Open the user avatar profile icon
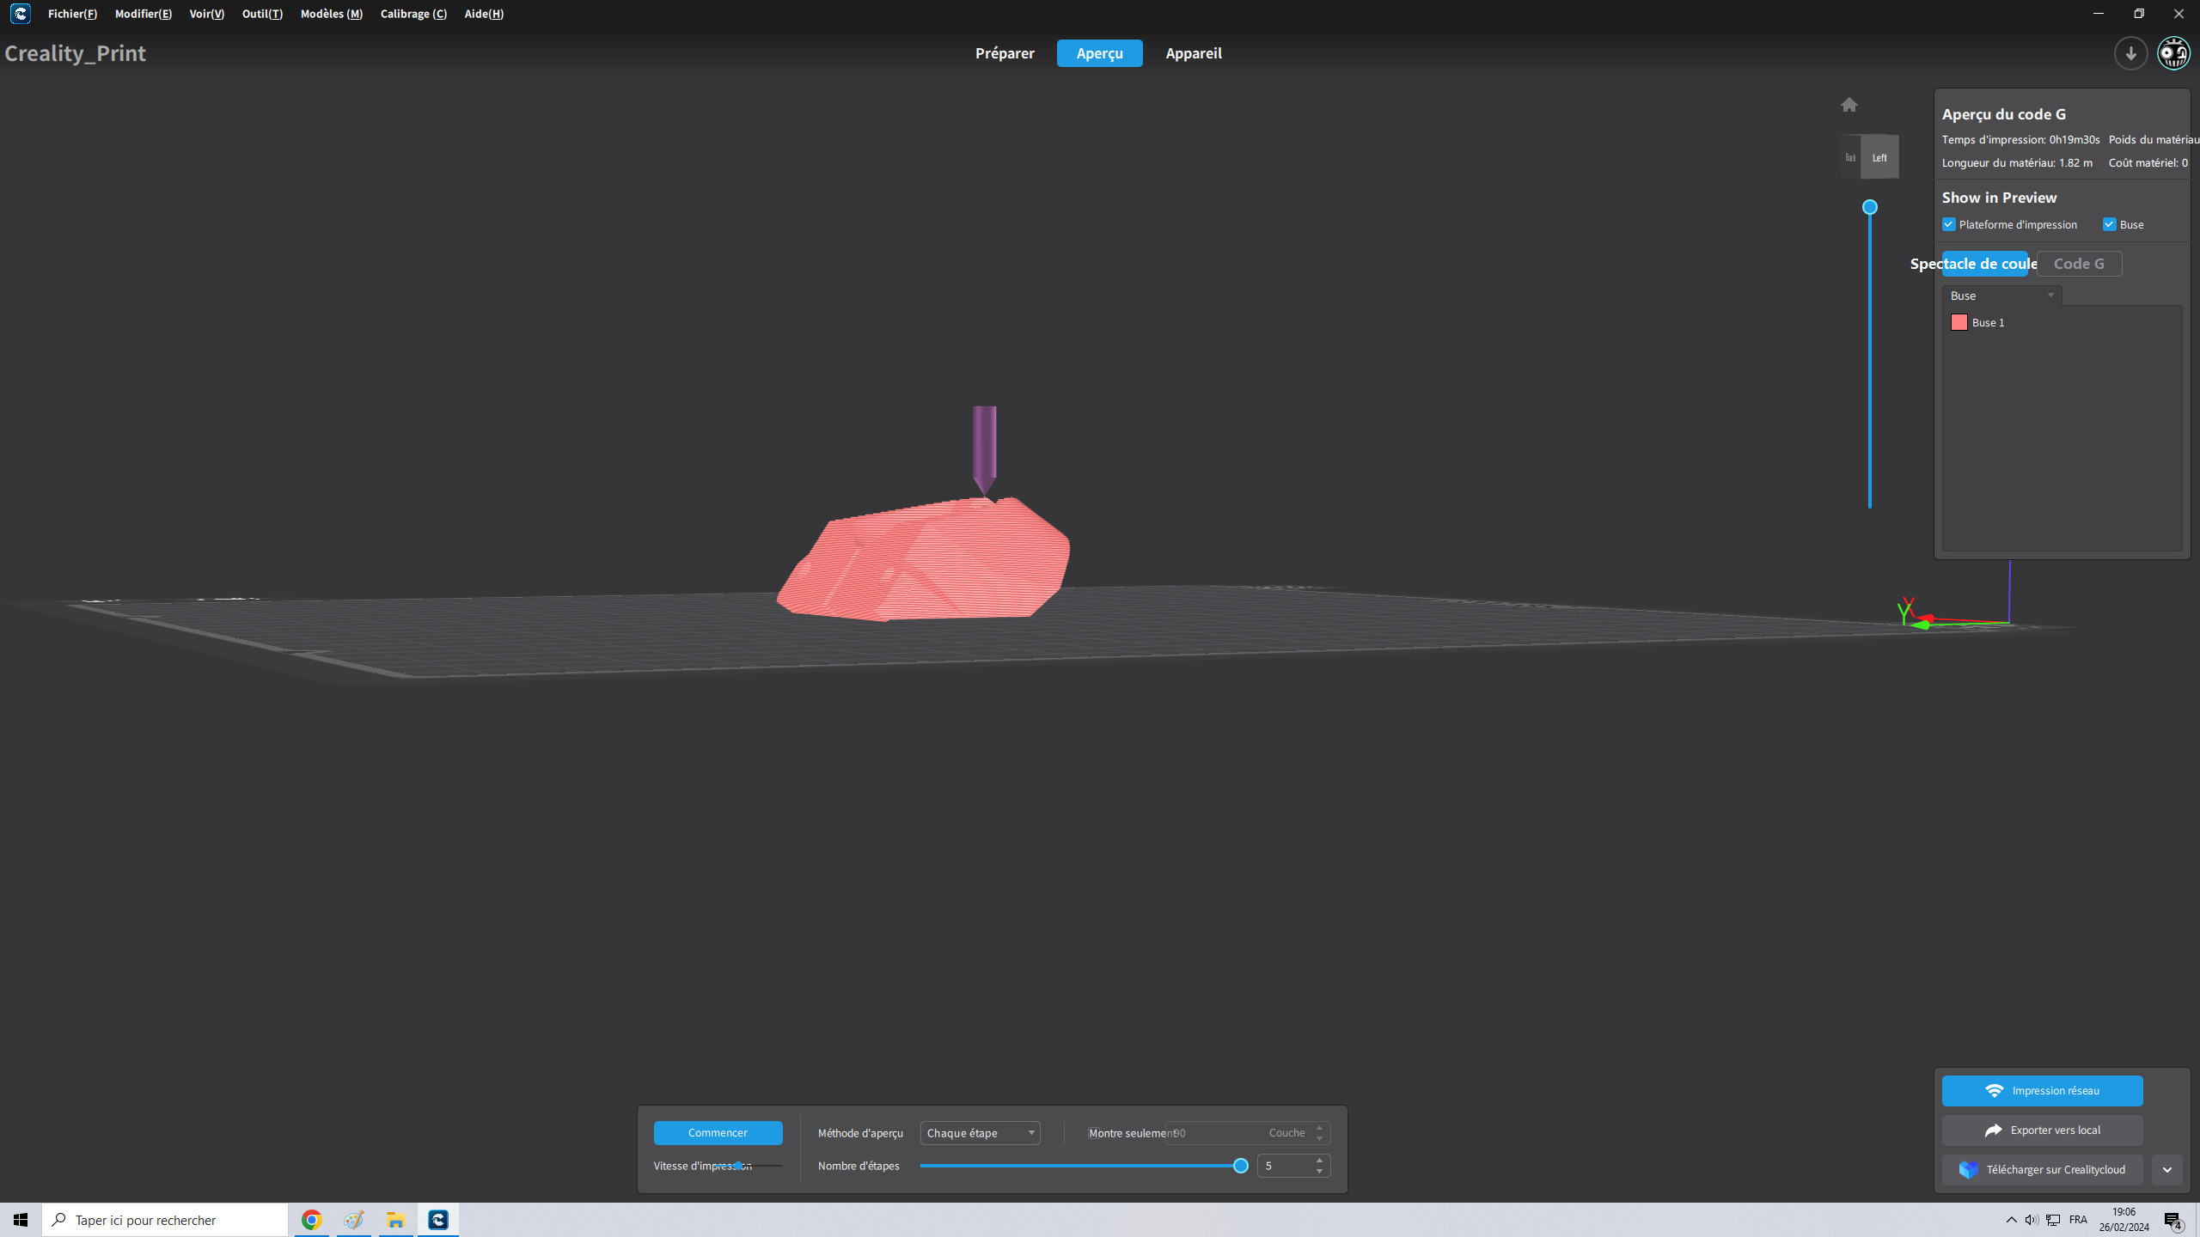 point(2173,53)
